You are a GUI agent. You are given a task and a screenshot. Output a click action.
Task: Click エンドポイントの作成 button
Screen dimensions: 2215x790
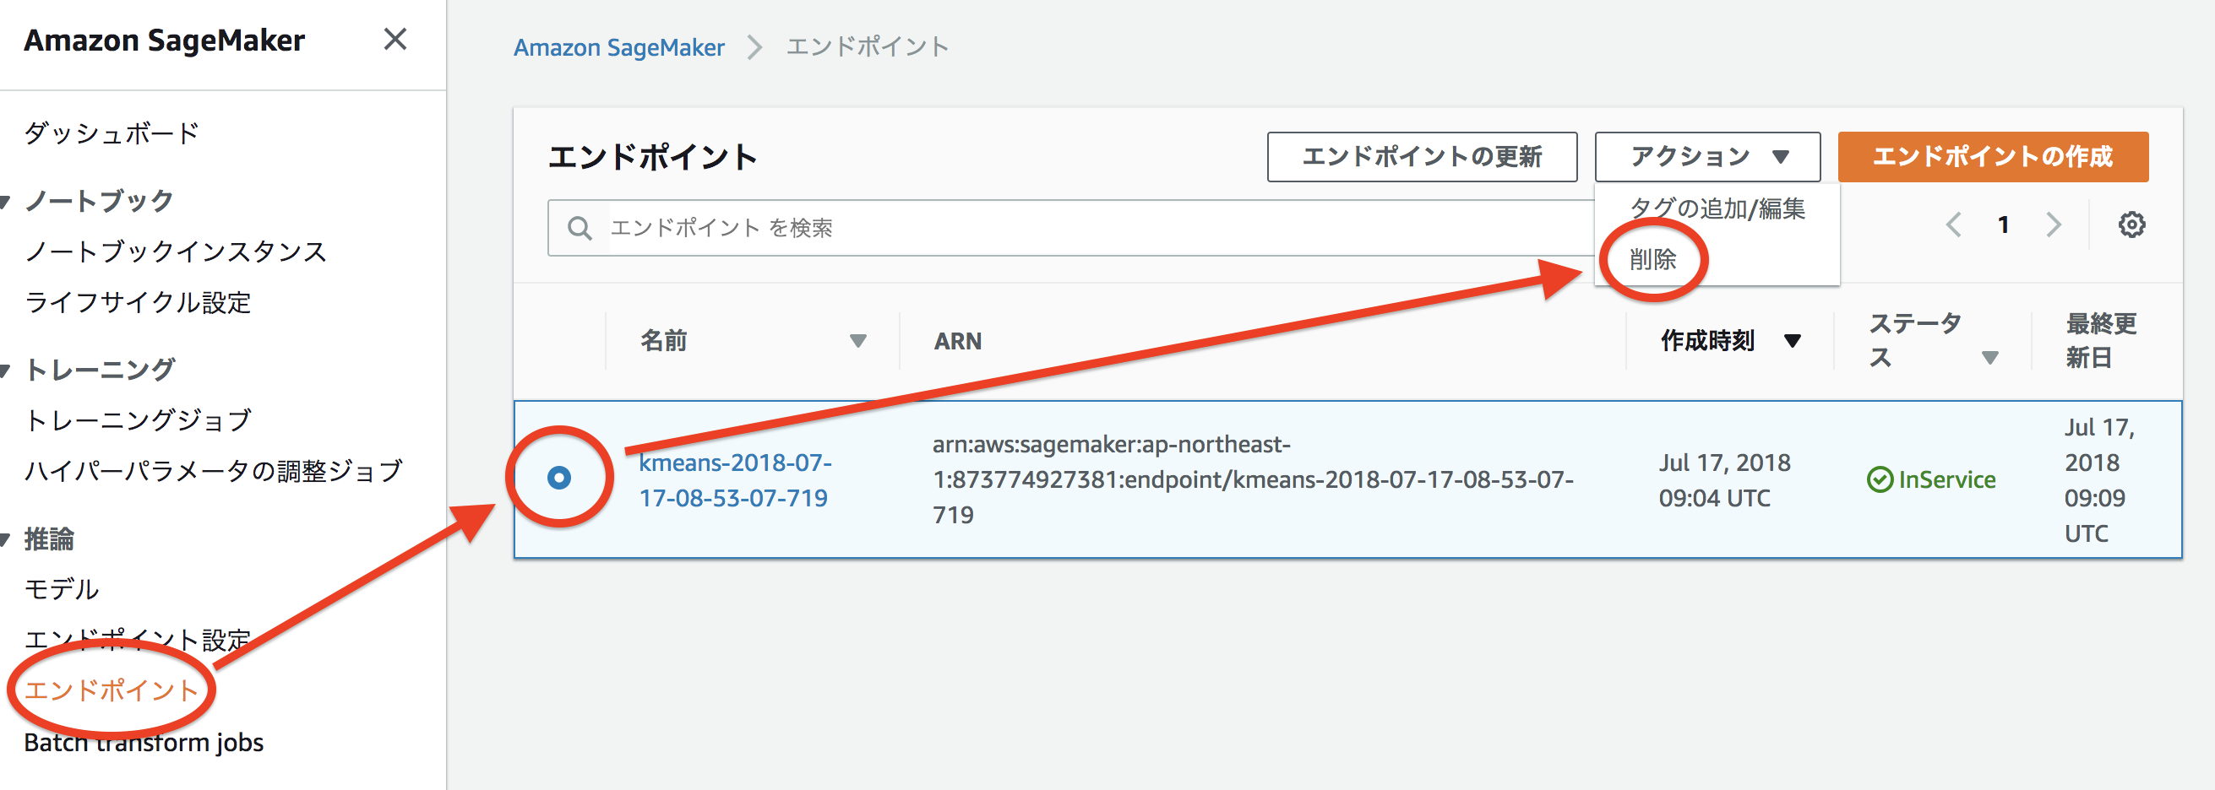click(x=1992, y=156)
